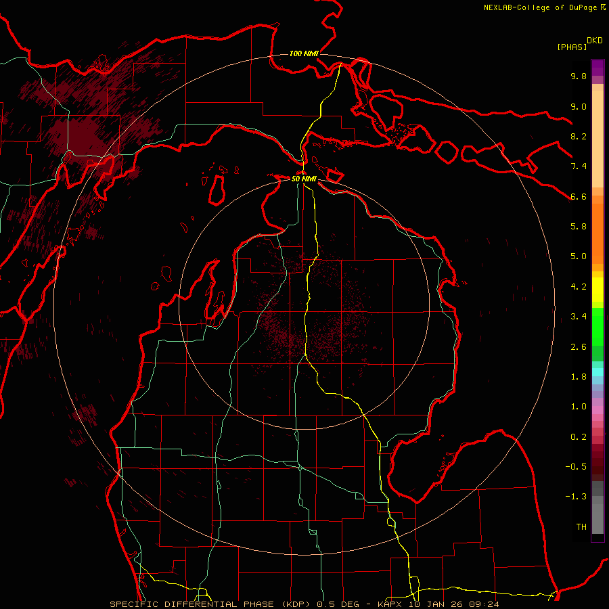This screenshot has width=609, height=609.
Task: Click the DKD legend header
Action: [x=595, y=41]
